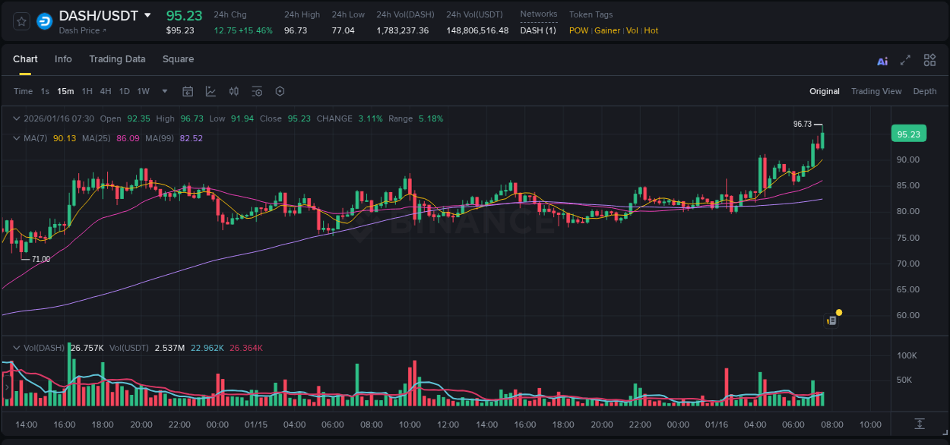The image size is (950, 445).
Task: Open the Info tab
Action: tap(63, 59)
